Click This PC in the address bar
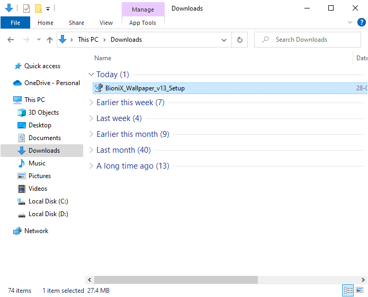The height and width of the screenshot is (297, 368). (x=88, y=40)
